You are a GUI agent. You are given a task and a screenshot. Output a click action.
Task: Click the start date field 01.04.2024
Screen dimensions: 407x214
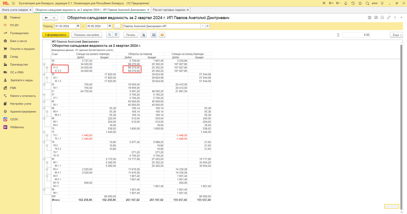tap(65, 26)
